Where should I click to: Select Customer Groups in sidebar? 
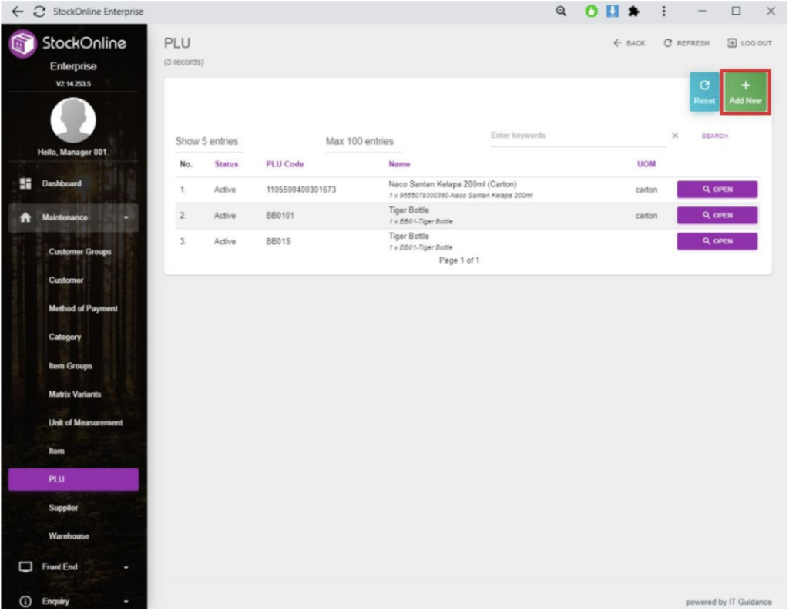(80, 252)
